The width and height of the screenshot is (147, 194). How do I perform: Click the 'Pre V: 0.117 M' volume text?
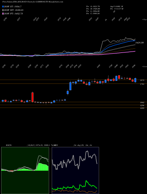[x=116, y=9]
